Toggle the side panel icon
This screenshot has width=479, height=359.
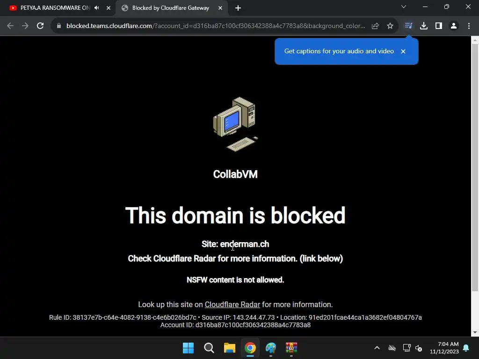tap(439, 26)
